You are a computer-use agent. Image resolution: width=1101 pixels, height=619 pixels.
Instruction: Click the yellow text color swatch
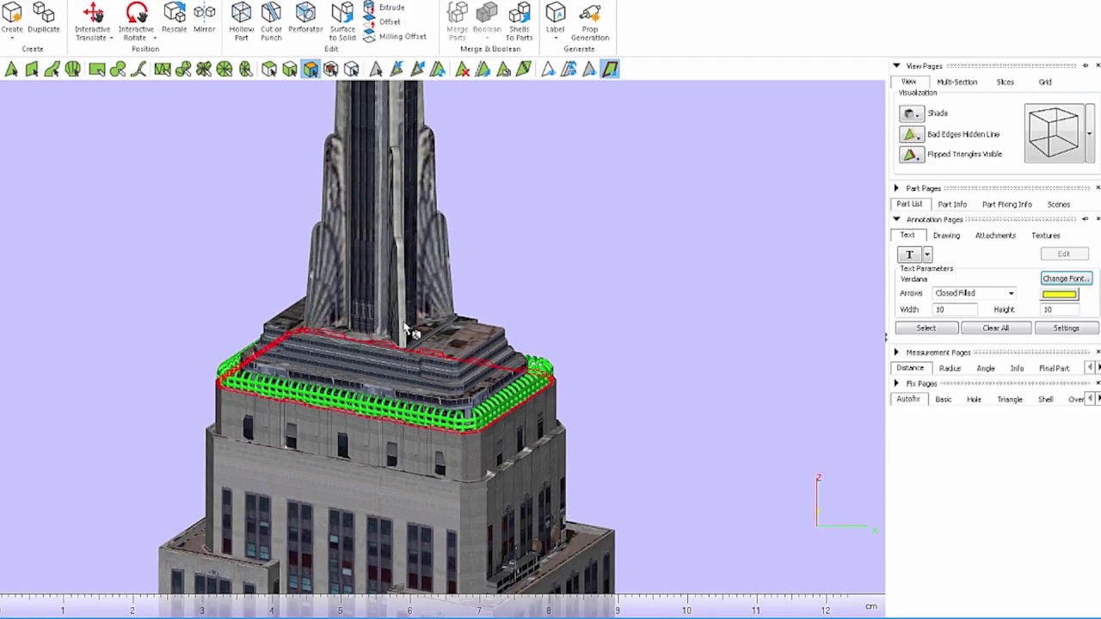[1059, 294]
